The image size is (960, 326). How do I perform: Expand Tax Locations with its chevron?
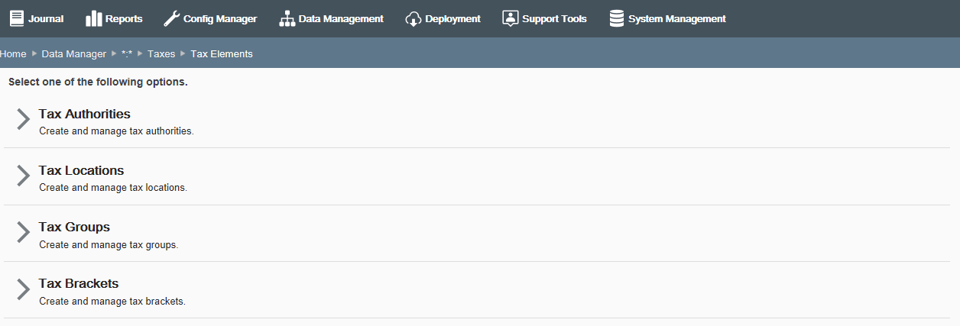point(24,176)
